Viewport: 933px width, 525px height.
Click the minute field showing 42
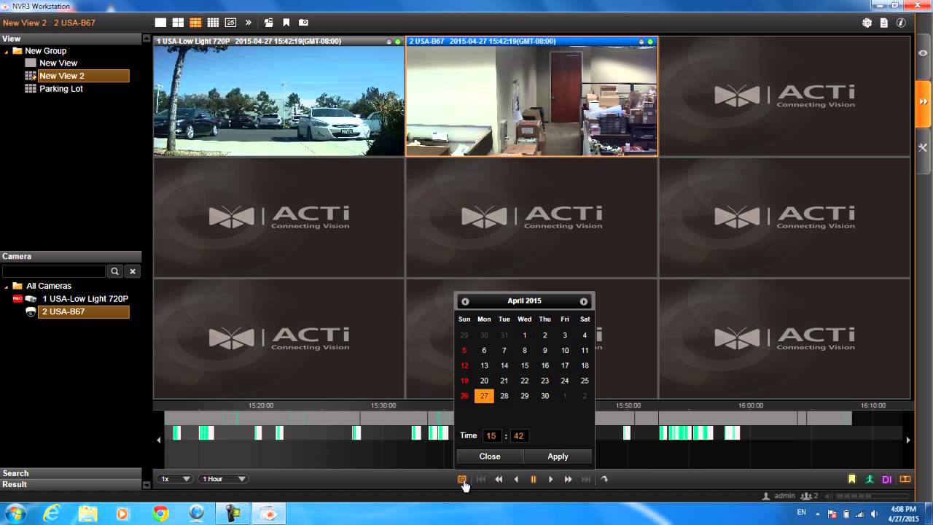pos(518,436)
